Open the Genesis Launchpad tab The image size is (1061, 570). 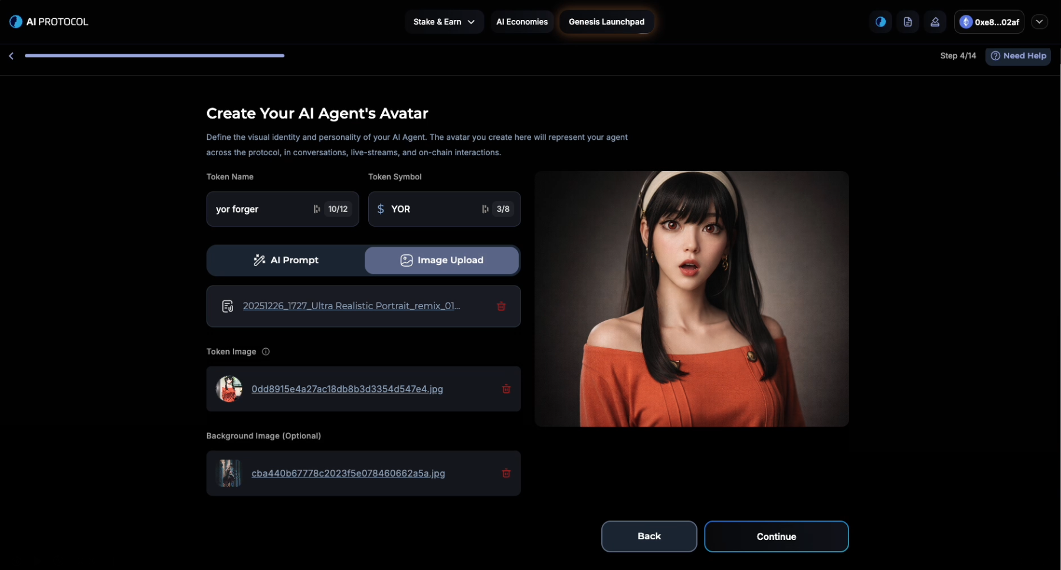606,22
